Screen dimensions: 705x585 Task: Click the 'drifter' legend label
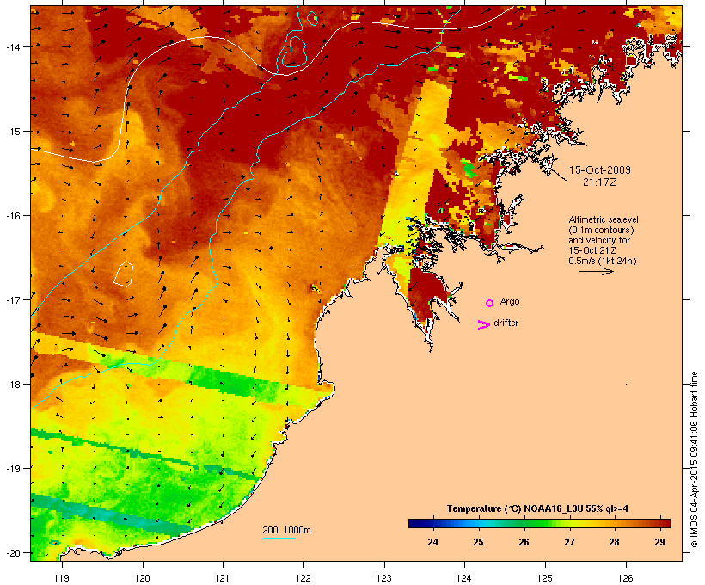[x=506, y=323]
